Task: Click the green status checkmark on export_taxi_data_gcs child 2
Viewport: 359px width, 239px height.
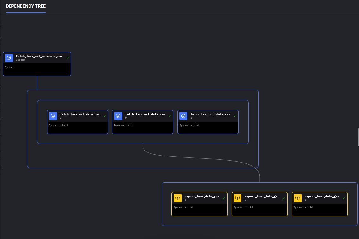Action: (224, 198)
